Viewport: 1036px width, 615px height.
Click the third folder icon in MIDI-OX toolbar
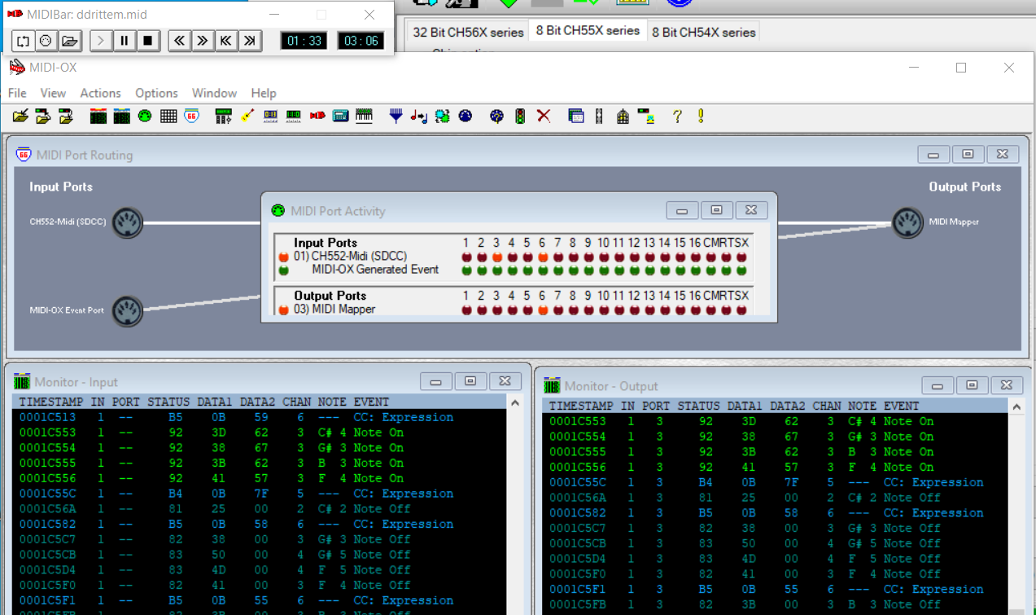67,116
